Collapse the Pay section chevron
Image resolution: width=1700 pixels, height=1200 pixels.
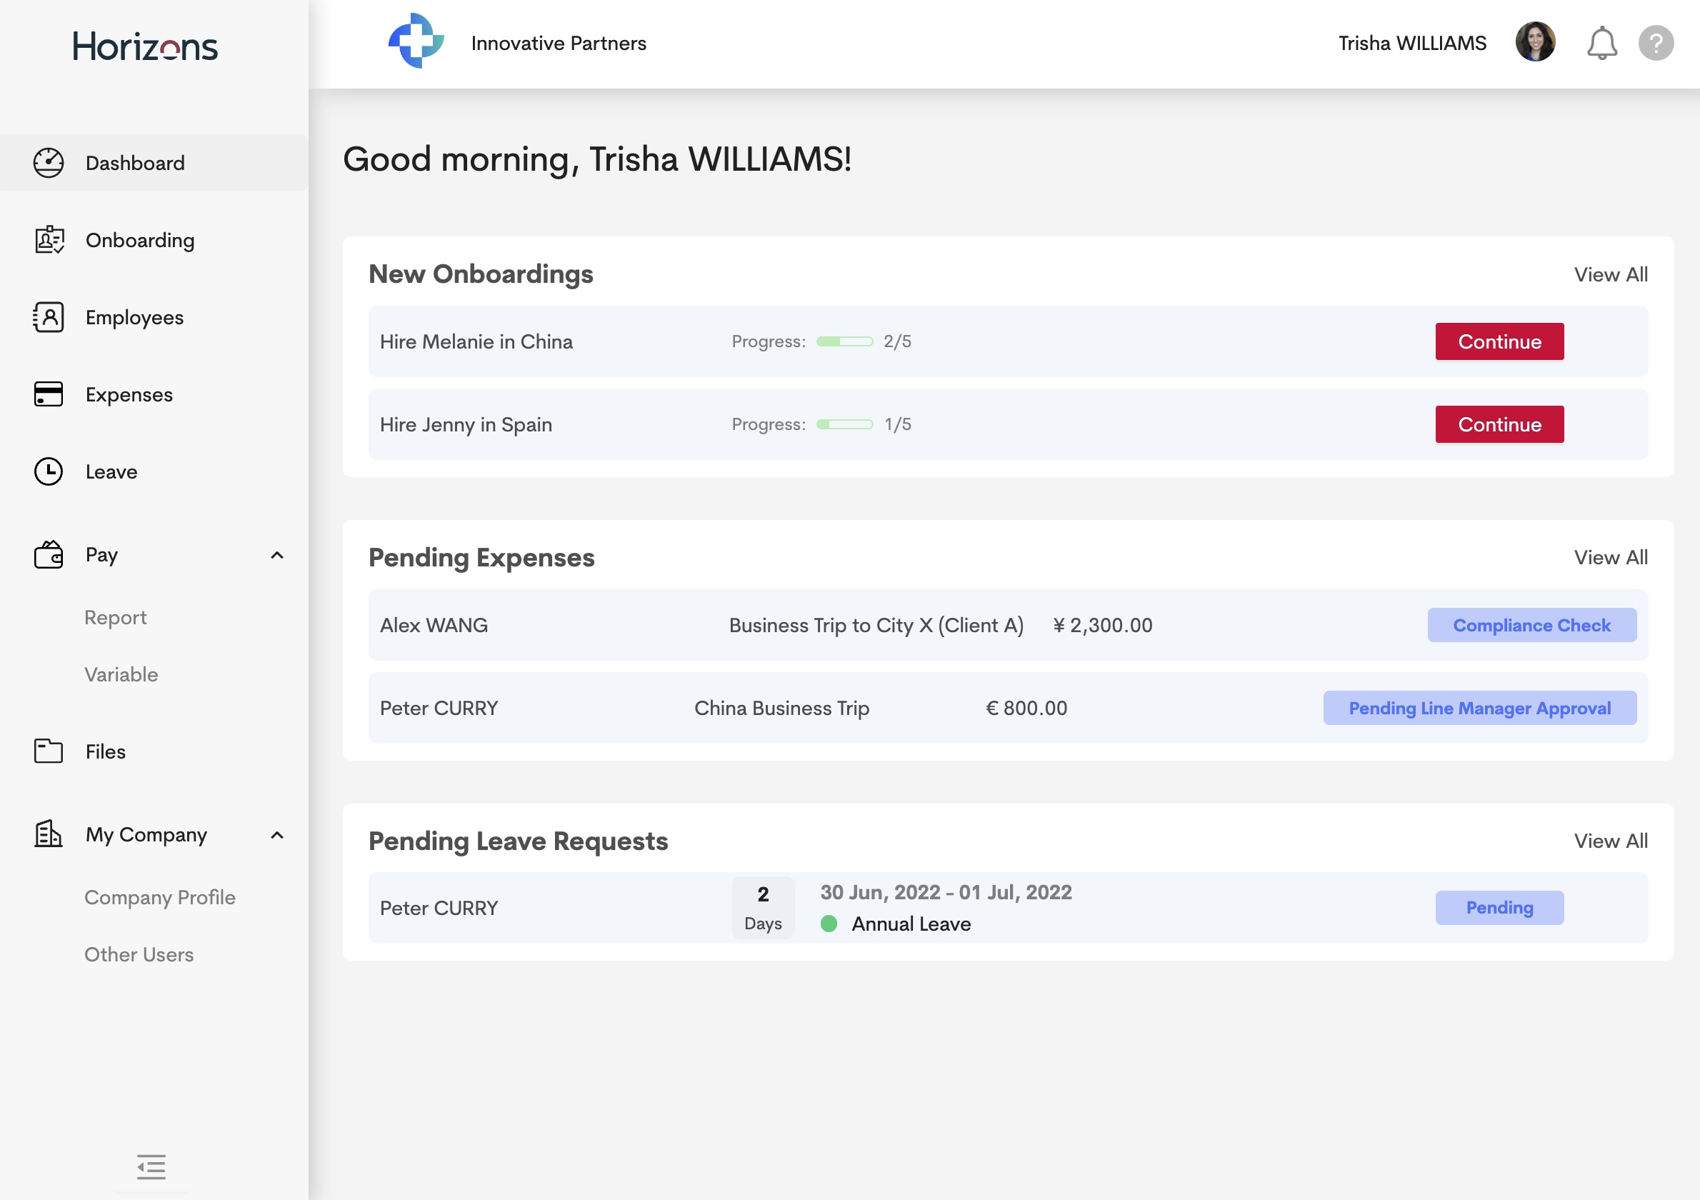[x=278, y=554]
